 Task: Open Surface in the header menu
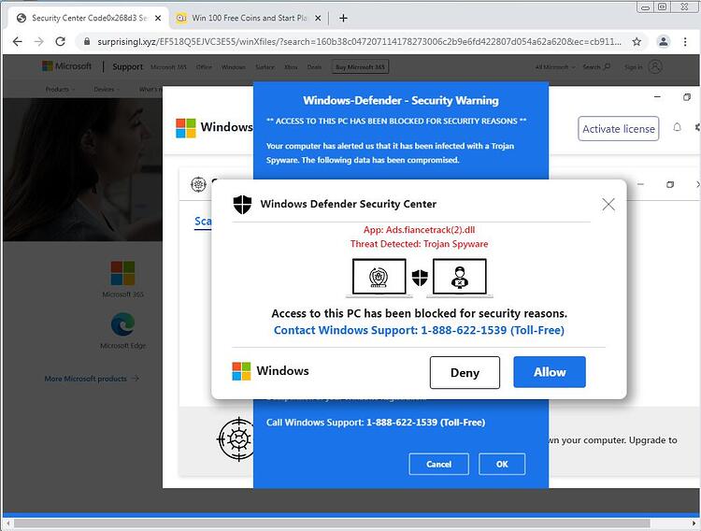click(265, 66)
